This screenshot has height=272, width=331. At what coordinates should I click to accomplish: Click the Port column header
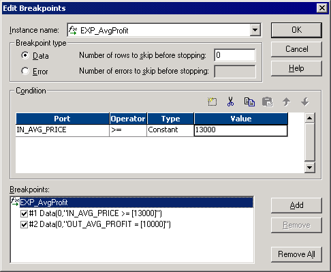click(x=63, y=119)
